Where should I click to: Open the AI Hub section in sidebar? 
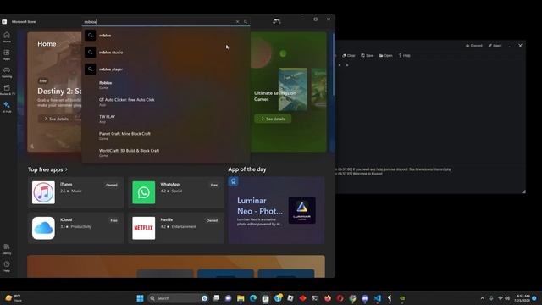tap(7, 108)
